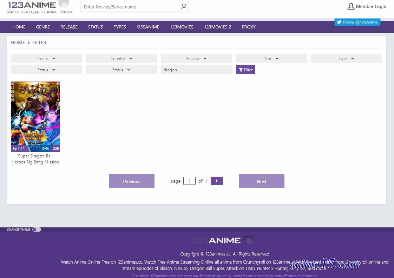Click the Follow @123Anime Twitter button
The height and width of the screenshot is (278, 394).
[357, 22]
